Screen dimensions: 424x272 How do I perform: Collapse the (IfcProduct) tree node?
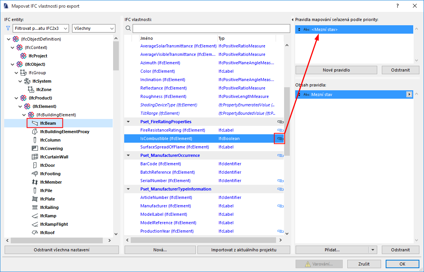tap(16, 98)
